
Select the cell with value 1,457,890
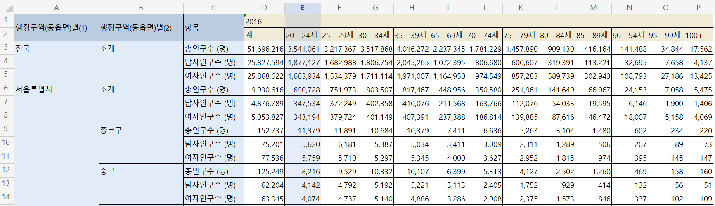pos(521,48)
